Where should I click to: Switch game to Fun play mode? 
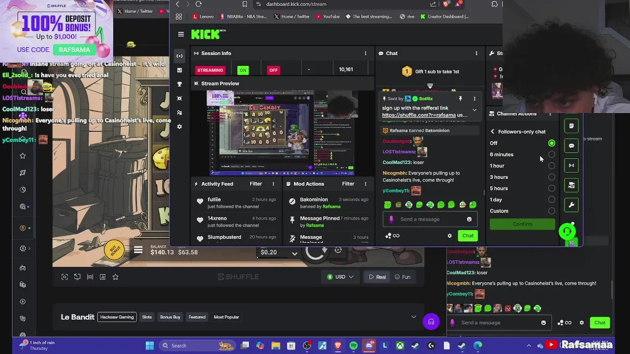pyautogui.click(x=402, y=277)
